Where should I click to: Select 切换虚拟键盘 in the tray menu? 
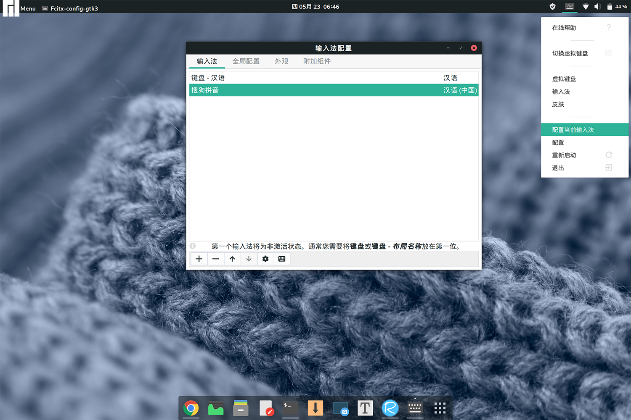click(570, 53)
